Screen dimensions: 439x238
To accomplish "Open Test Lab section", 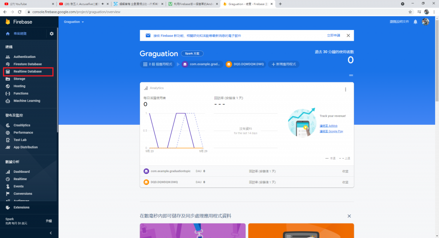I will pyautogui.click(x=20, y=140).
